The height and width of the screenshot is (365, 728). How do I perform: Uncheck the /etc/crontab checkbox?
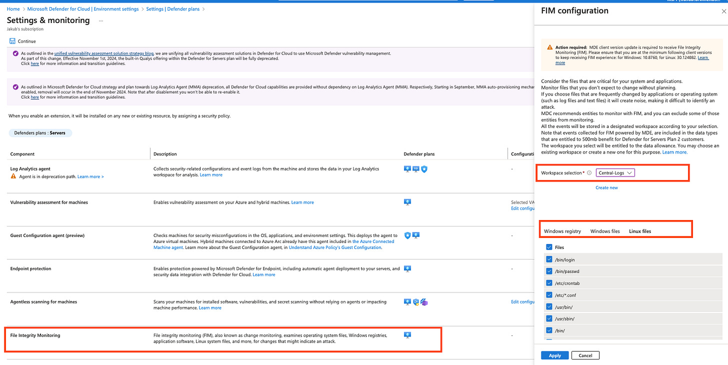click(x=549, y=283)
